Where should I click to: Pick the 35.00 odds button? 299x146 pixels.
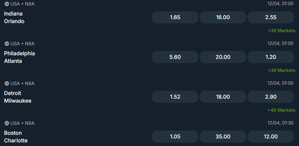coord(223,137)
